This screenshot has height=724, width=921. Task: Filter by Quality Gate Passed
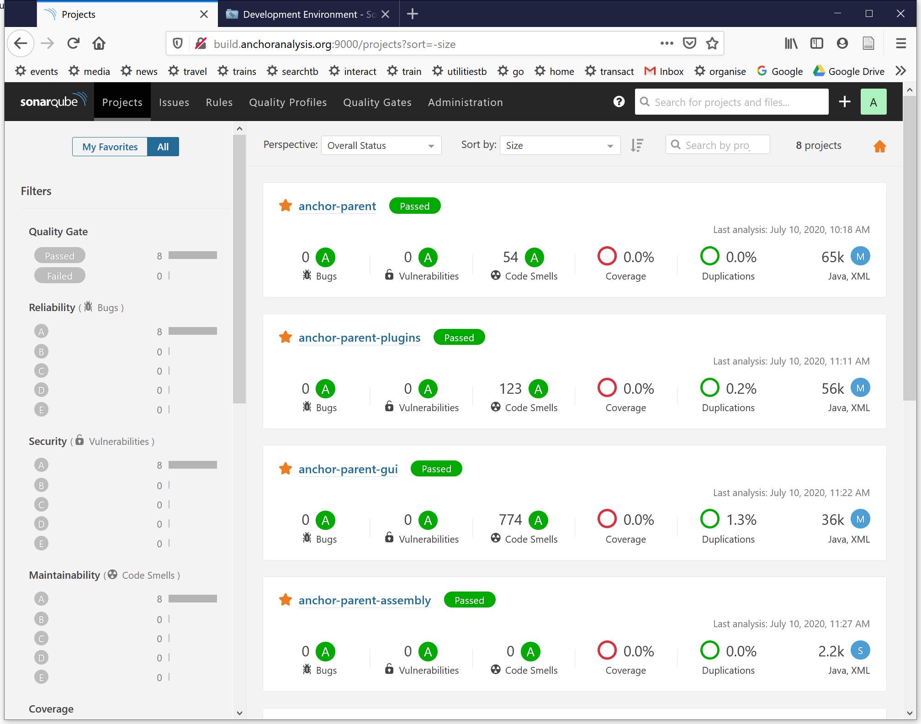(60, 256)
